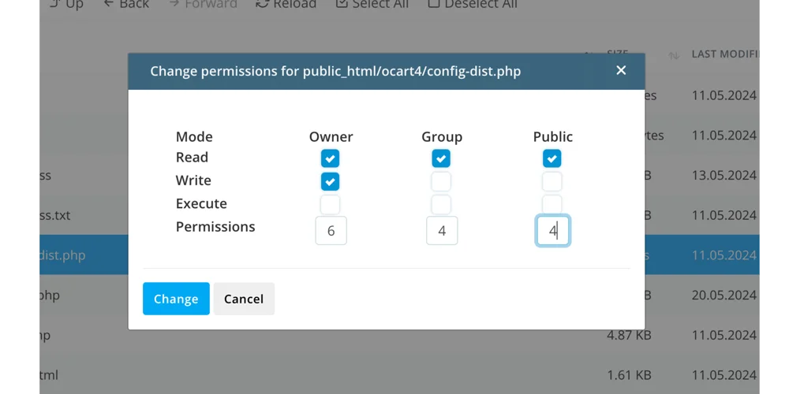Sort by the Last Modified column header
Viewport: 789px width, 394px height.
point(725,54)
